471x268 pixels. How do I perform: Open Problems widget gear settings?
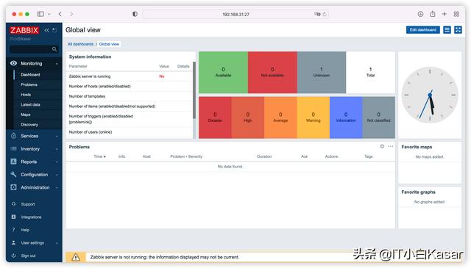point(382,146)
